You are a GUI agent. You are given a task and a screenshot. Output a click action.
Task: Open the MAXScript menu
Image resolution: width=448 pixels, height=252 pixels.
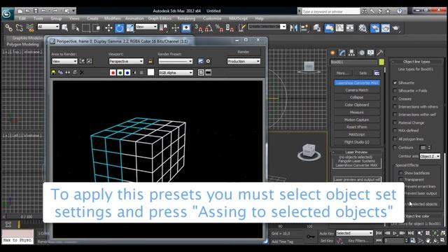point(238,18)
